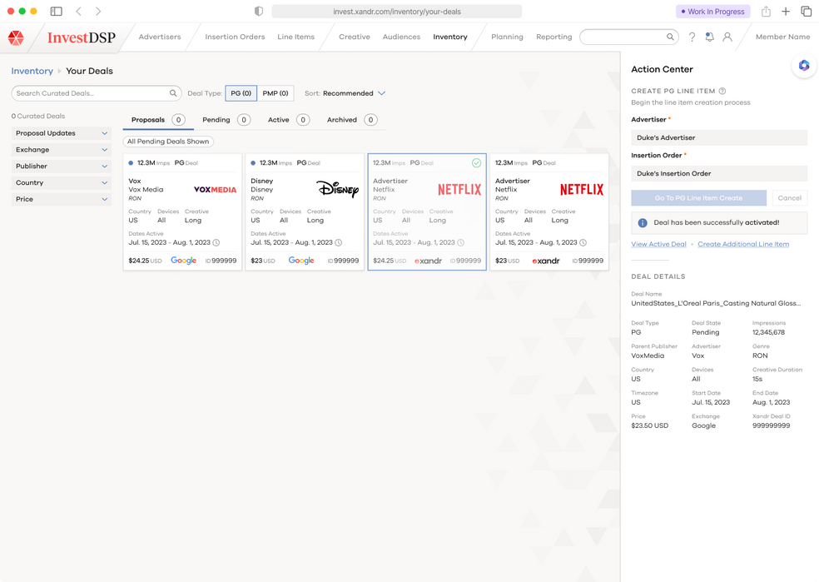Click Go To PG Line Item Create button

click(698, 198)
